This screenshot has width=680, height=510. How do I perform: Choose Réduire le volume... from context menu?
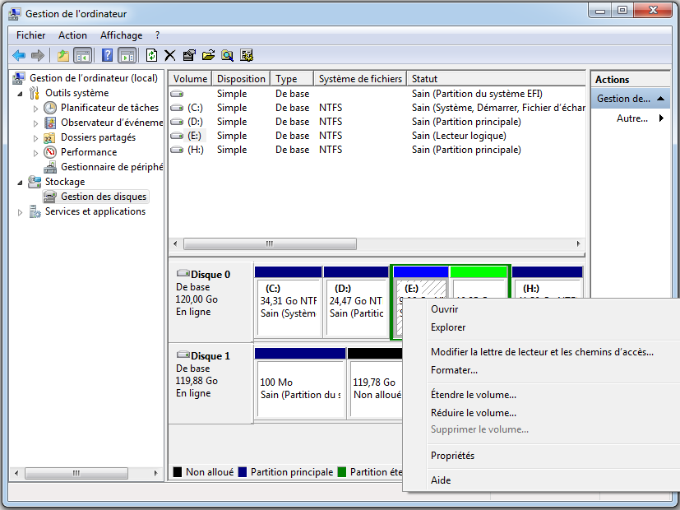(473, 413)
